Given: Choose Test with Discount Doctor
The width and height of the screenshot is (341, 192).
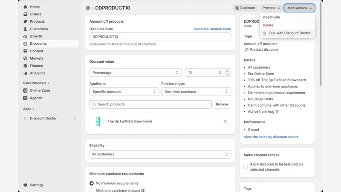Looking at the screenshot, I should 287,33.
